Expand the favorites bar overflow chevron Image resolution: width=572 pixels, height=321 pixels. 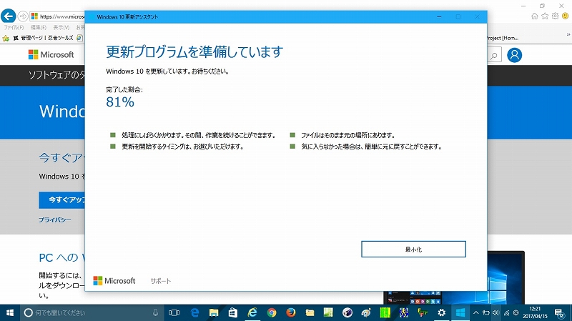click(x=568, y=34)
